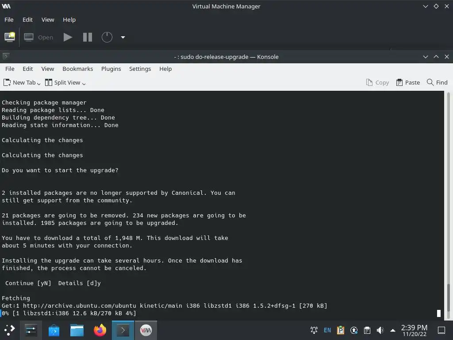Pause the virtual machine

click(88, 37)
